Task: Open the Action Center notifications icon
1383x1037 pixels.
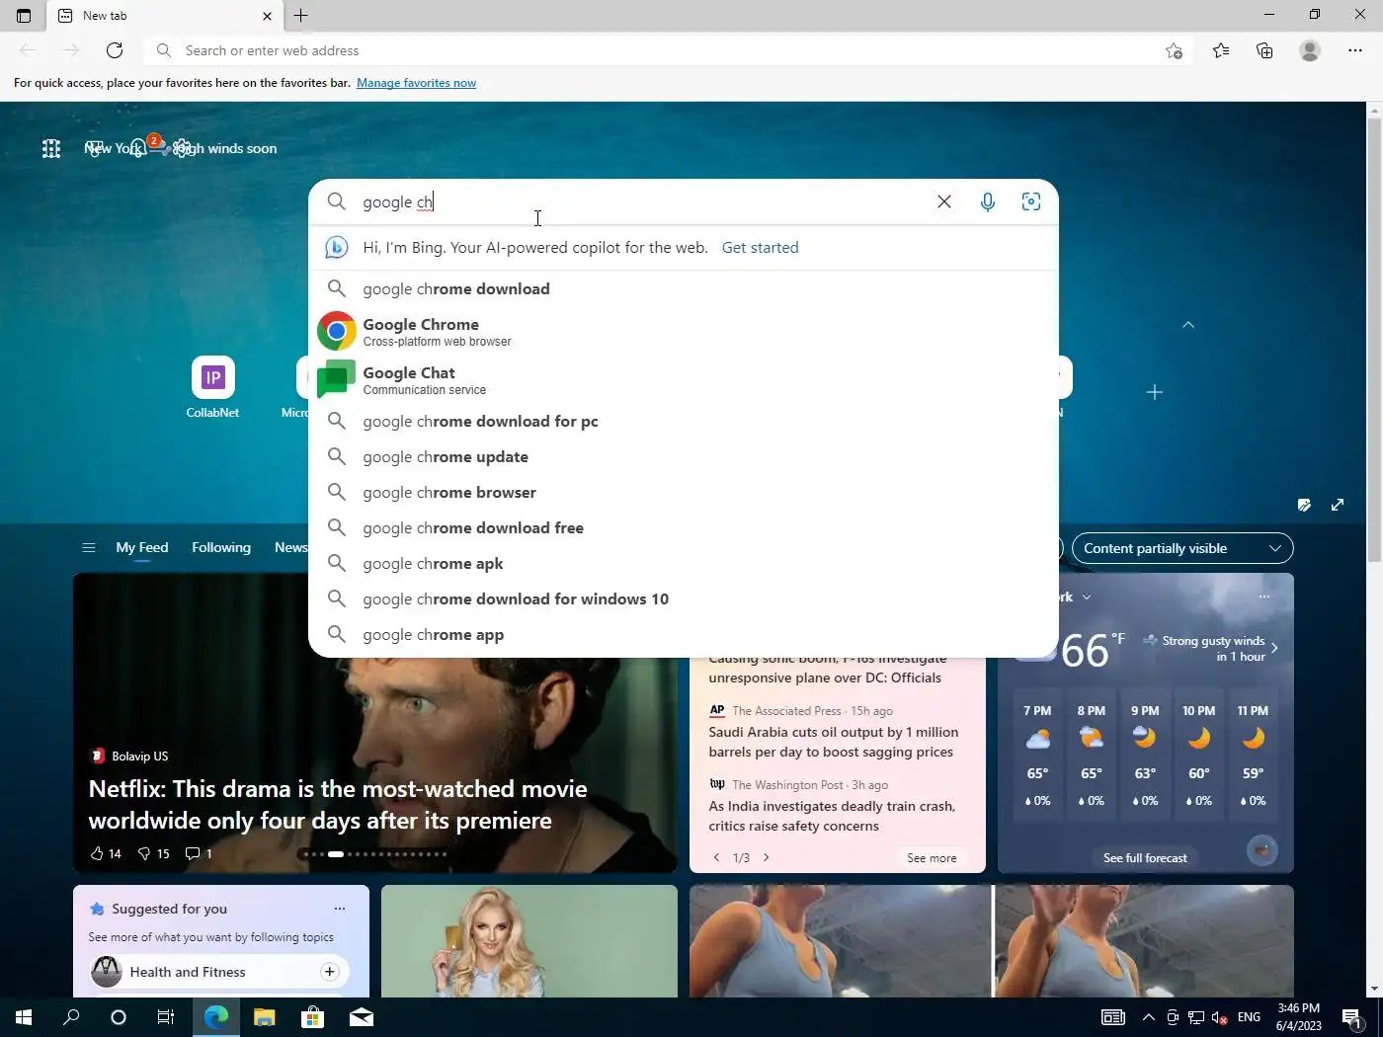Action: (x=1353, y=1017)
